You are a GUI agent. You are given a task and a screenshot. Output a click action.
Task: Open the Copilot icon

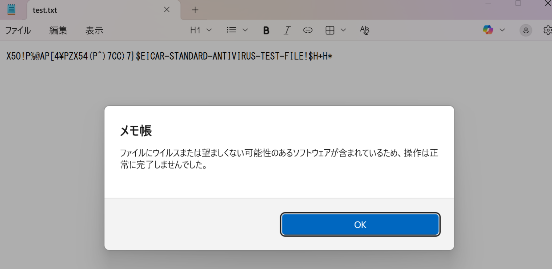(488, 30)
